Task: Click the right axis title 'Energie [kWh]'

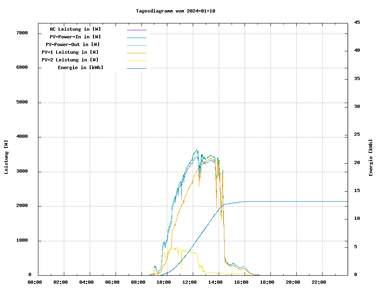Action: click(x=371, y=158)
